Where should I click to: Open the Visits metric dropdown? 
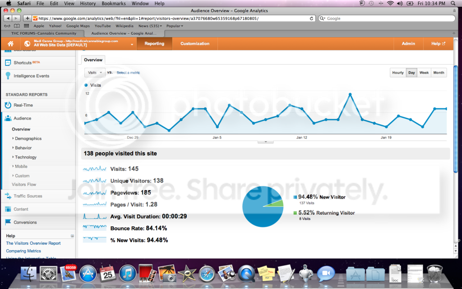[x=95, y=73]
